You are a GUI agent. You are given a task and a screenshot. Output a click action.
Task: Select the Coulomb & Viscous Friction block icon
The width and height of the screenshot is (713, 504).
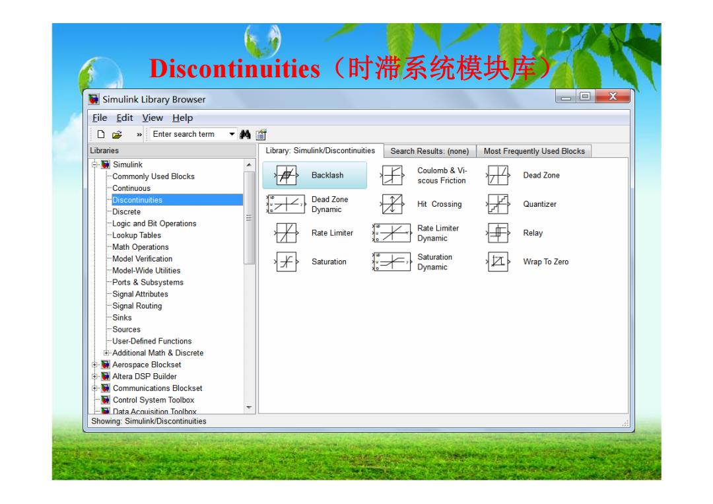pyautogui.click(x=392, y=175)
